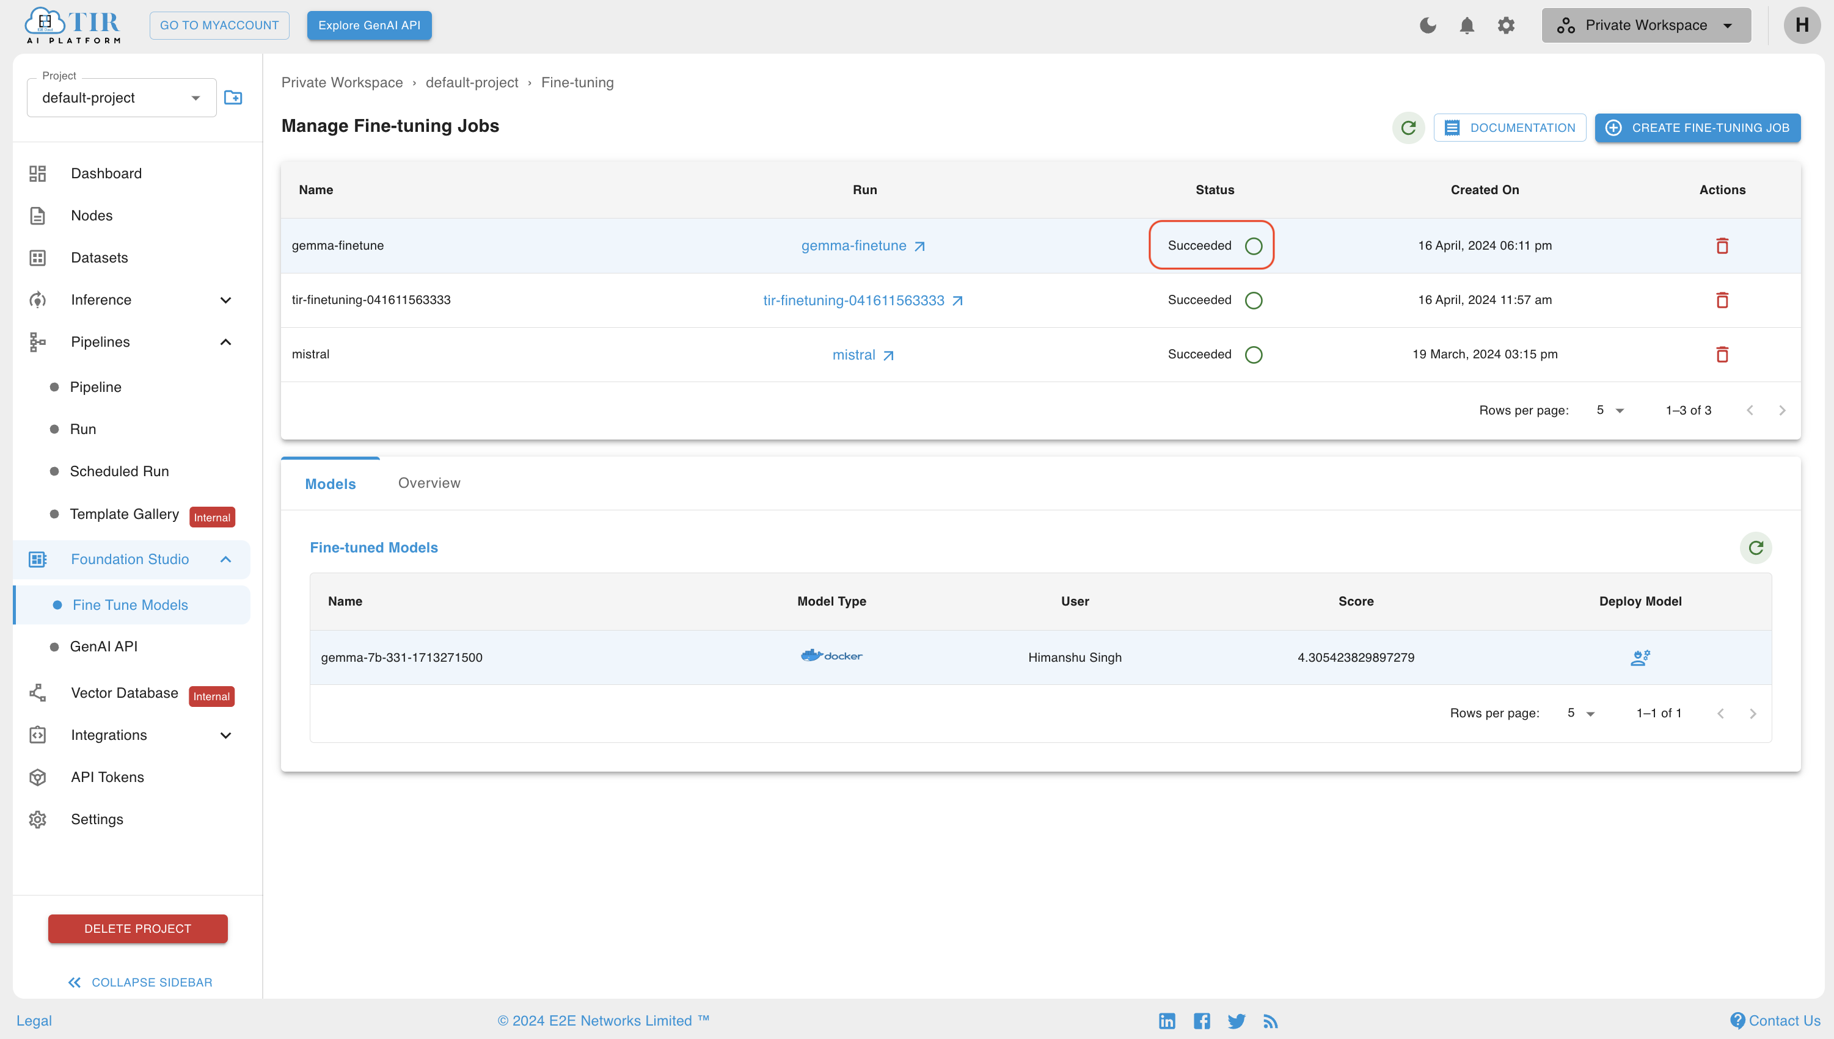
Task: Open the RSS feed footer icon
Action: [x=1271, y=1021]
